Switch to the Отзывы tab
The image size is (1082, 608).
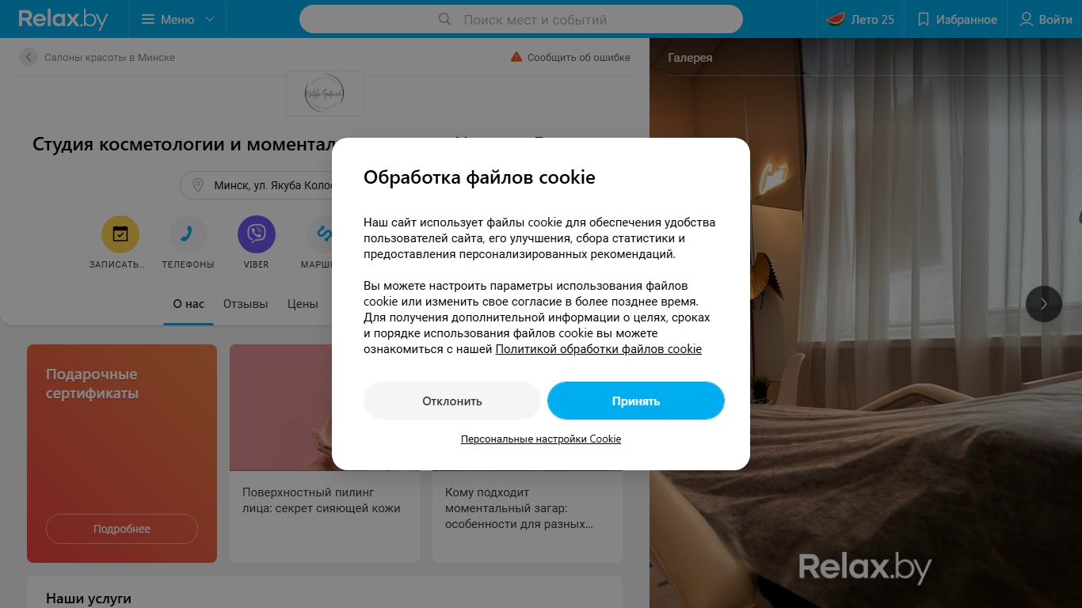[x=246, y=304]
